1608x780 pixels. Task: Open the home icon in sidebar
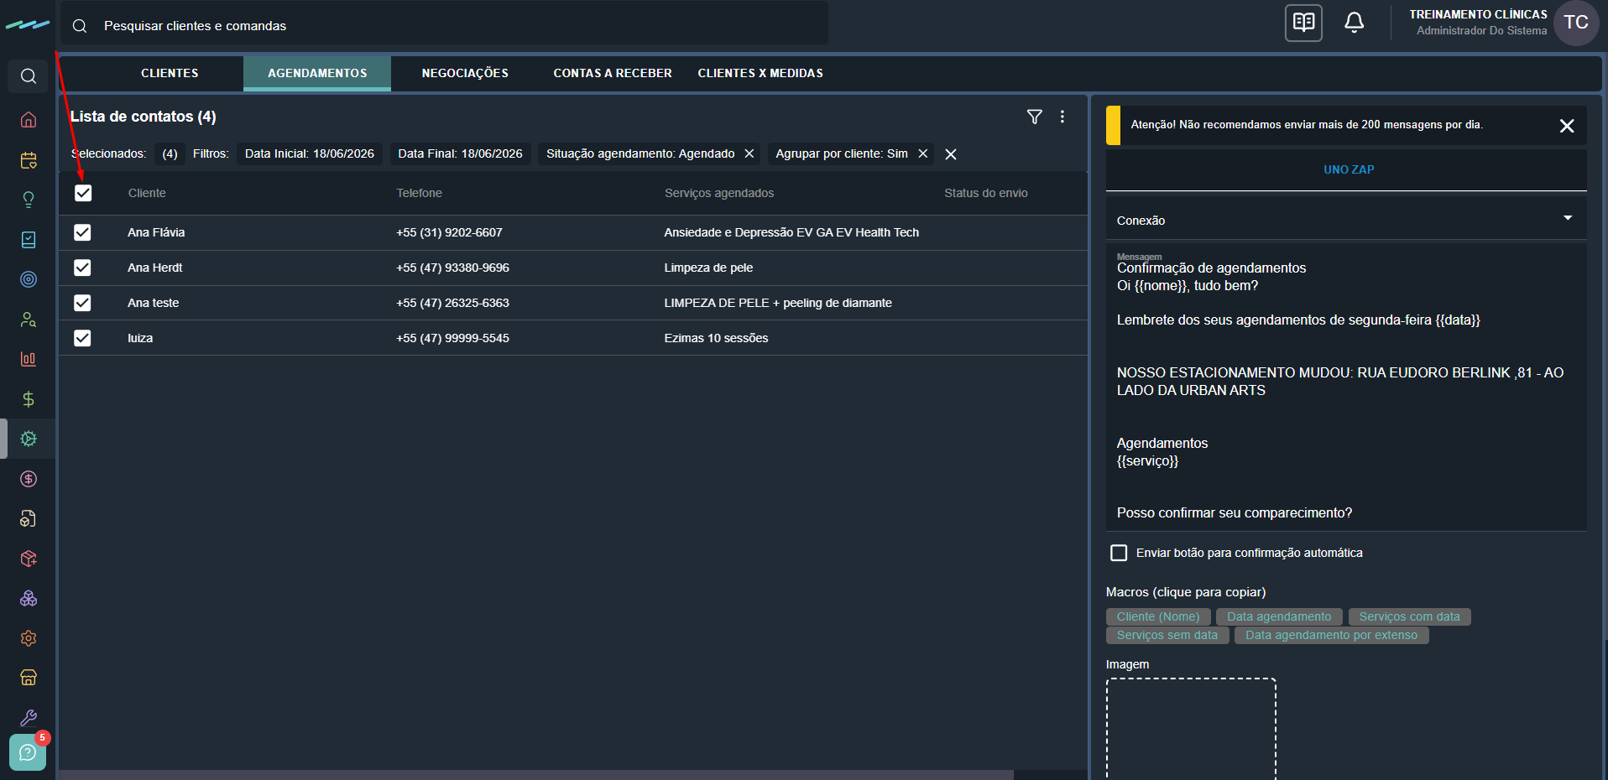coord(29,120)
